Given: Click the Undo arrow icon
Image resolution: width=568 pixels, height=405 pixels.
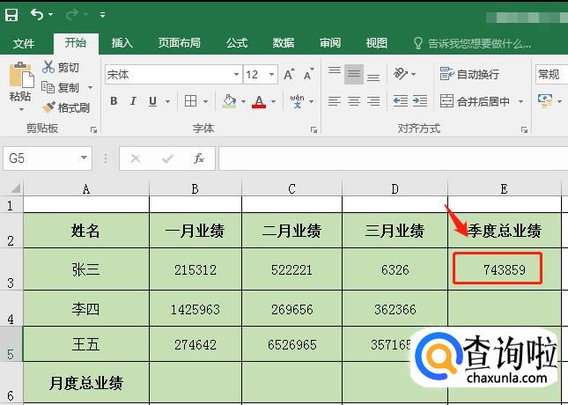Looking at the screenshot, I should pos(37,15).
